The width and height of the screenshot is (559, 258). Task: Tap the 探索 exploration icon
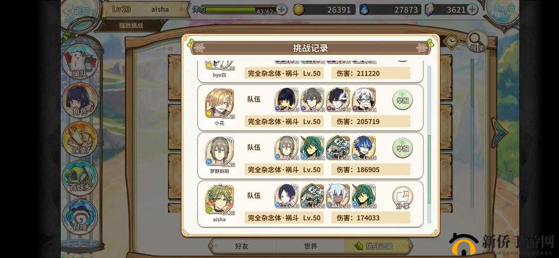(80, 139)
